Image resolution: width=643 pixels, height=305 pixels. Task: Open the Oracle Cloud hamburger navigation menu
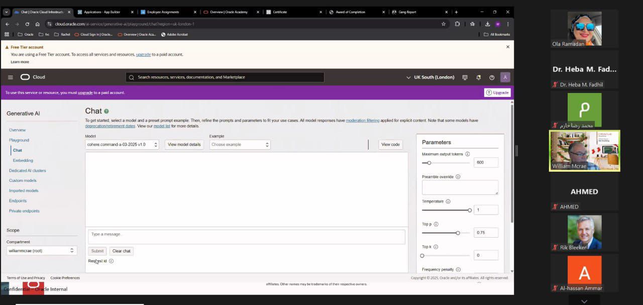(x=10, y=77)
